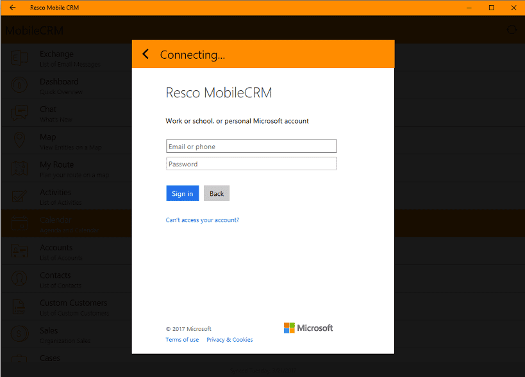Click the Chat speech bubbles icon
The height and width of the screenshot is (377, 525).
[19, 113]
